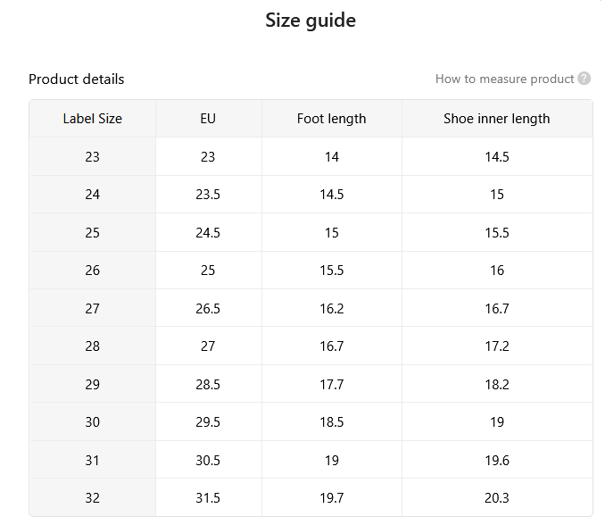Viewport: 605px width, 525px height.
Task: Select foot length 16.2 cell
Action: (x=331, y=308)
